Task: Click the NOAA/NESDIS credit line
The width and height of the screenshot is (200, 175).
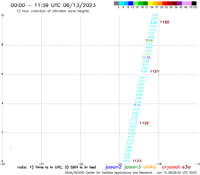Action: tap(109, 173)
